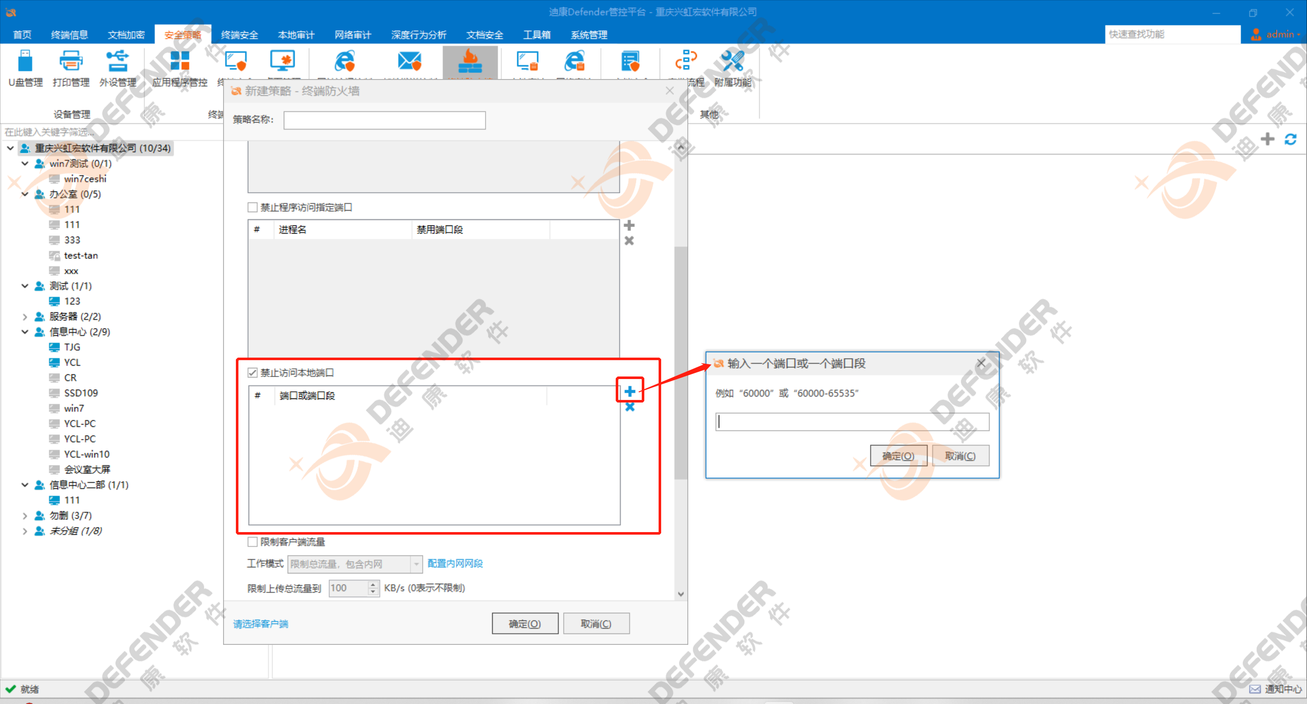Viewport: 1307px width, 704px height.
Task: Collapse the 测试 (1/1) group
Action: point(25,286)
